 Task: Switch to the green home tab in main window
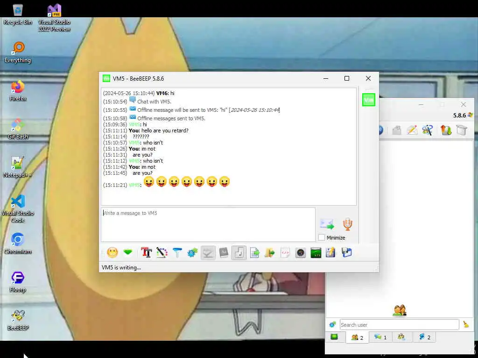click(334, 337)
